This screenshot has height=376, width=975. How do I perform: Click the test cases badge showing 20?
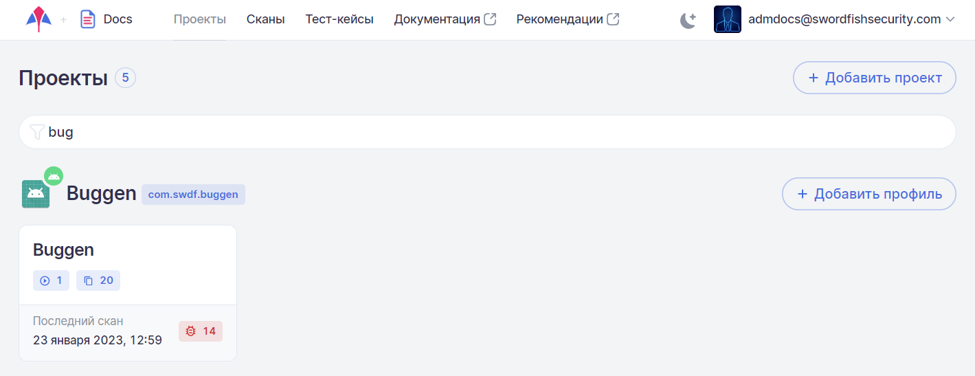click(x=98, y=280)
